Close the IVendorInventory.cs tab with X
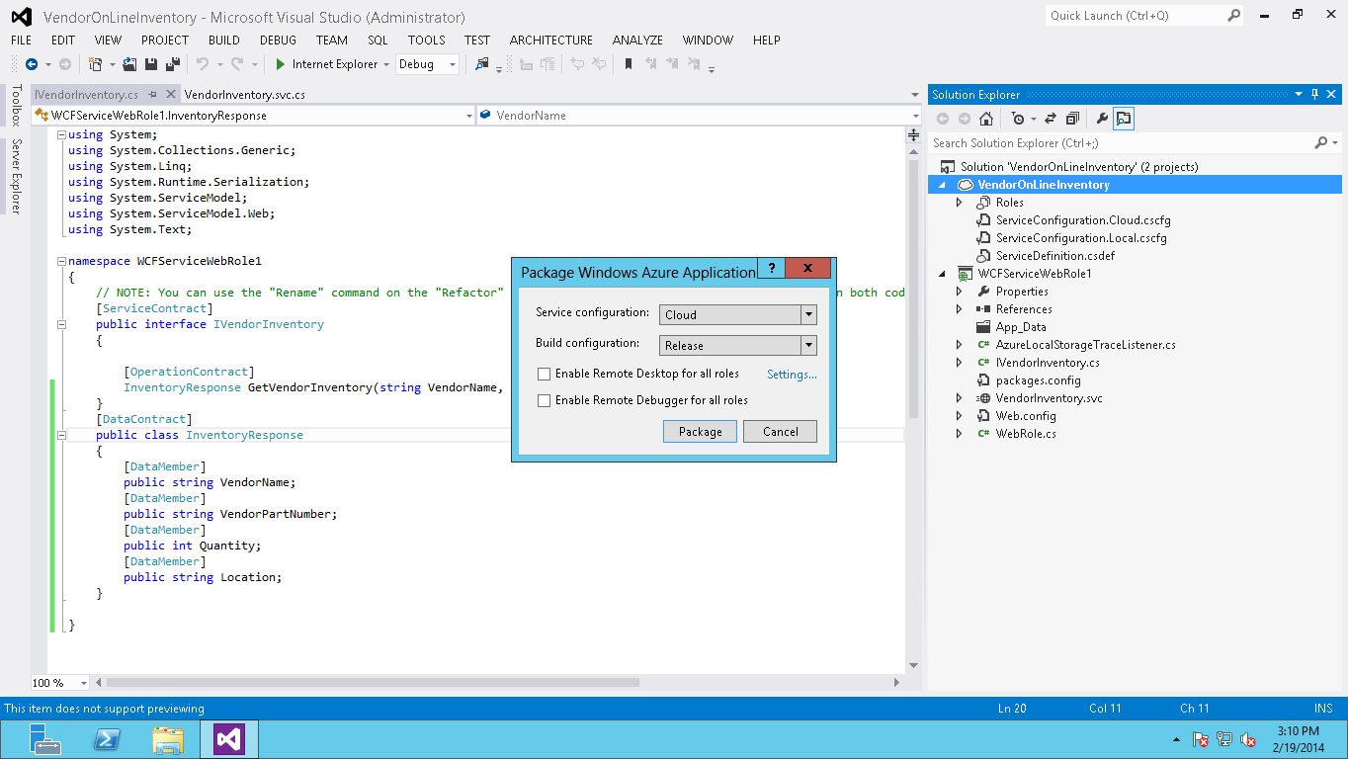 pyautogui.click(x=170, y=95)
